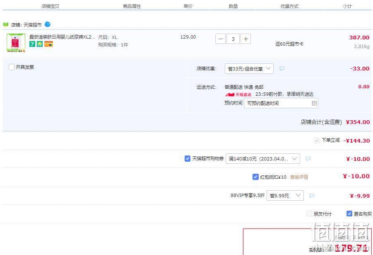
Task: Open the 查看详情 link
Action: tap(299, 177)
